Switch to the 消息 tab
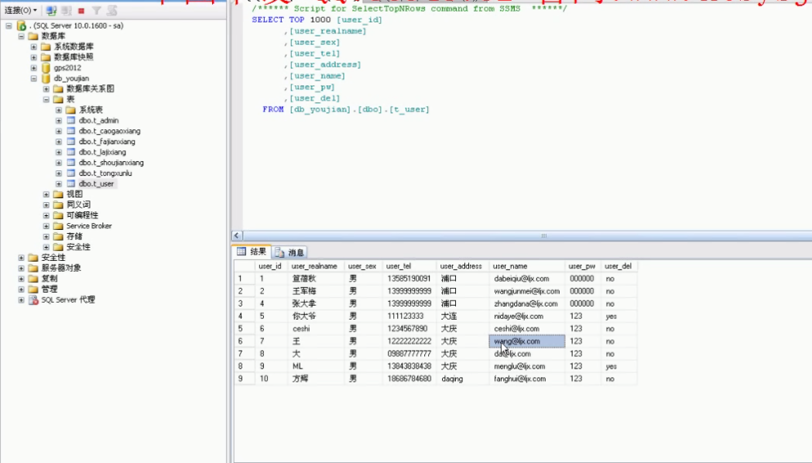The height and width of the screenshot is (463, 812). 290,252
